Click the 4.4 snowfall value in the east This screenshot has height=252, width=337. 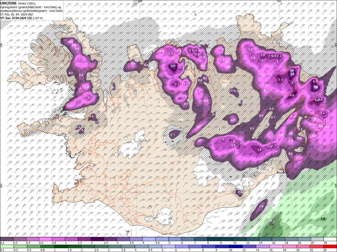[316, 86]
